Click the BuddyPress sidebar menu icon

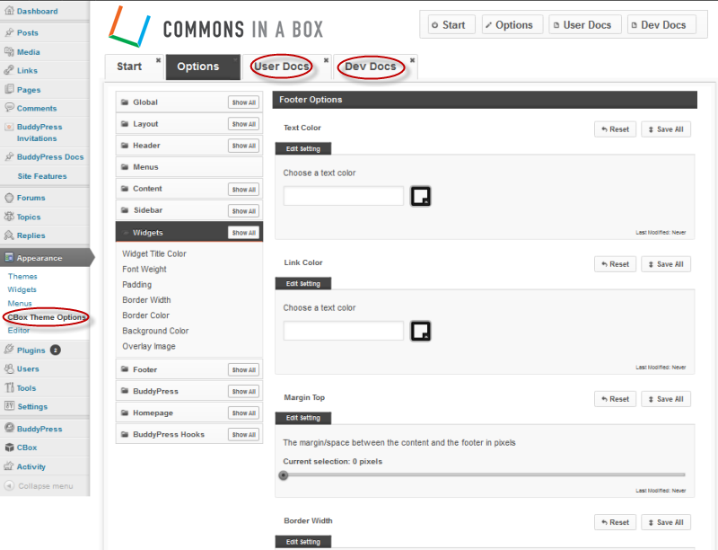coord(9,428)
